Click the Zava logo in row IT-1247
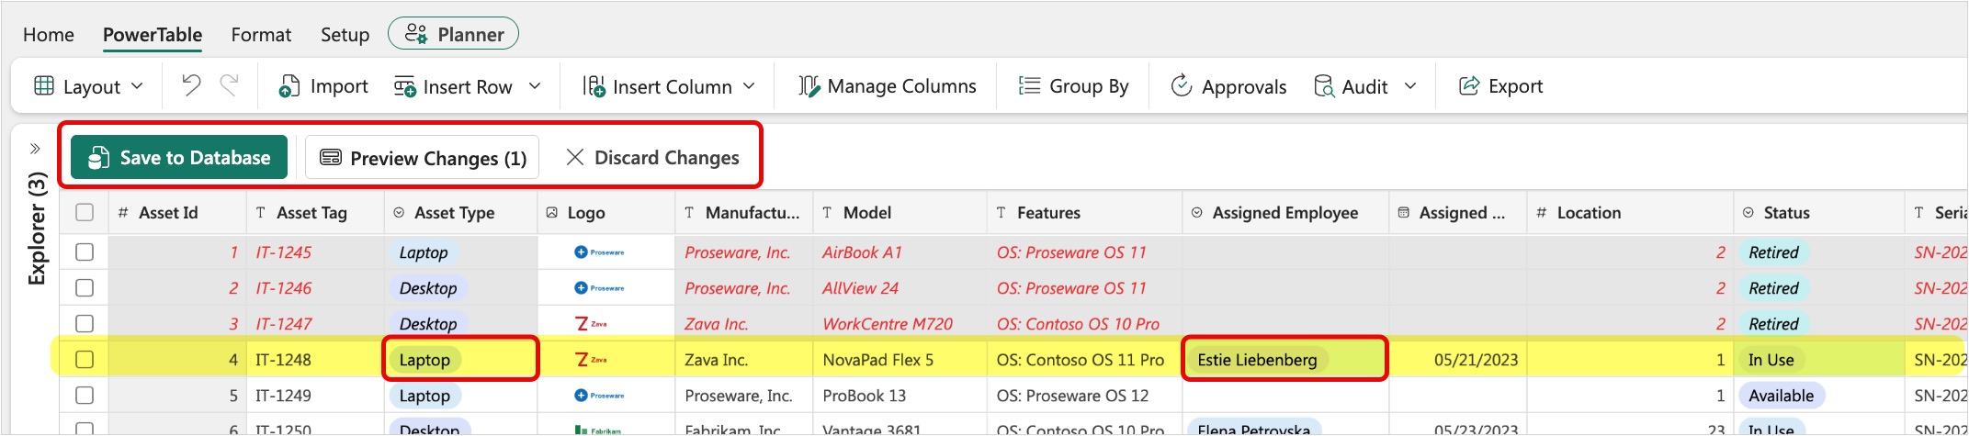1969x436 pixels. click(591, 324)
